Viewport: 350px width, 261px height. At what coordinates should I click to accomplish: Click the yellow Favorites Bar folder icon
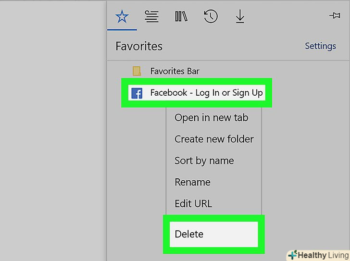tap(137, 71)
